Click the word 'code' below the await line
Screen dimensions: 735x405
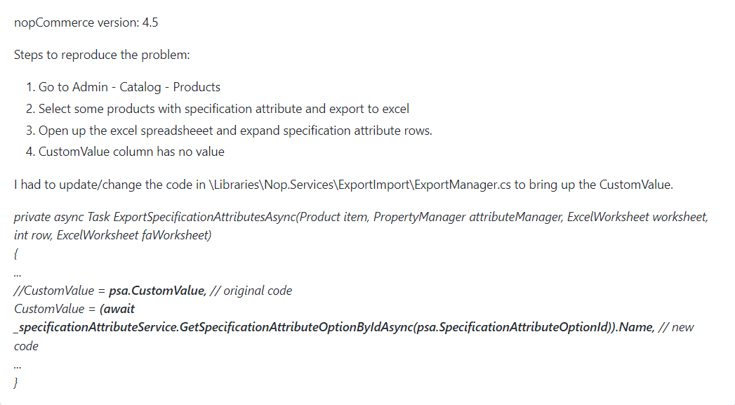coord(26,346)
